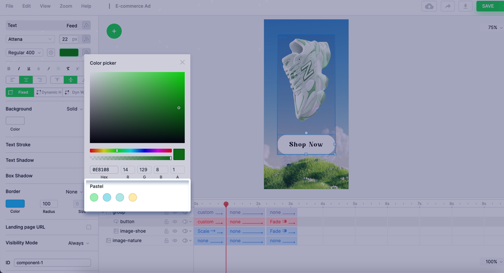This screenshot has height=273, width=504.
Task: Pick the pastel yellow swatch
Action: [x=133, y=197]
